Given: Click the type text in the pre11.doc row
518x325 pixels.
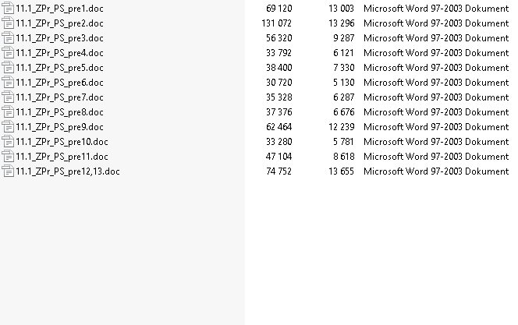Looking at the screenshot, I should pyautogui.click(x=436, y=157).
